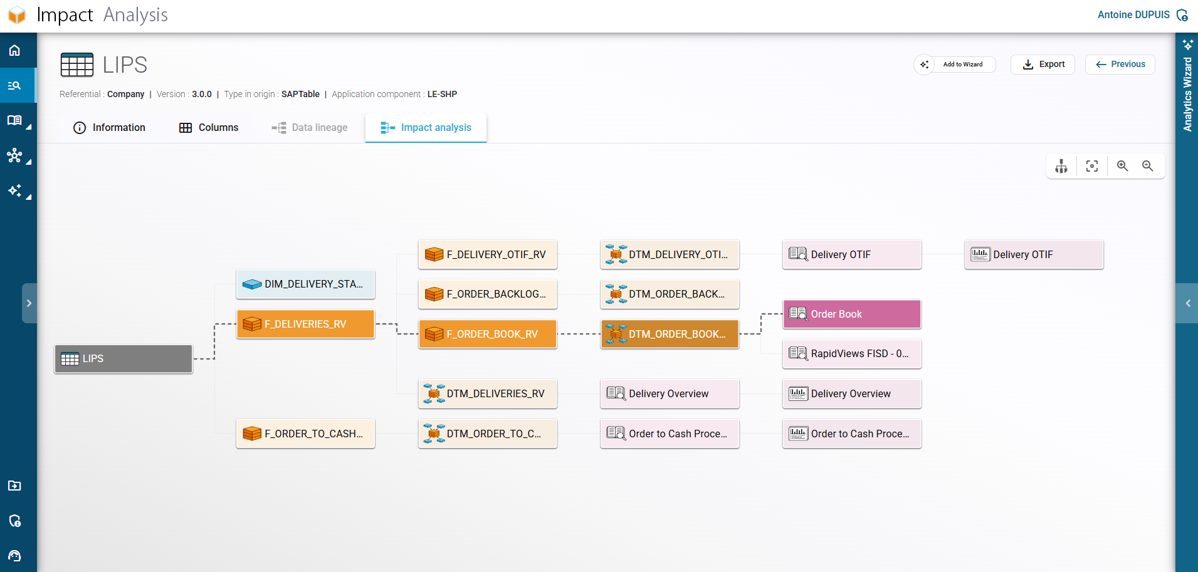Select the Delivery Overview report node

point(670,393)
